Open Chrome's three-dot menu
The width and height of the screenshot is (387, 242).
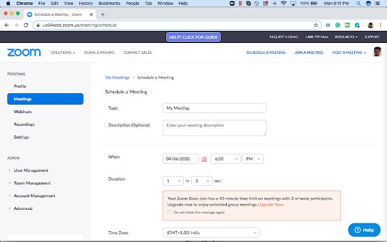380,25
